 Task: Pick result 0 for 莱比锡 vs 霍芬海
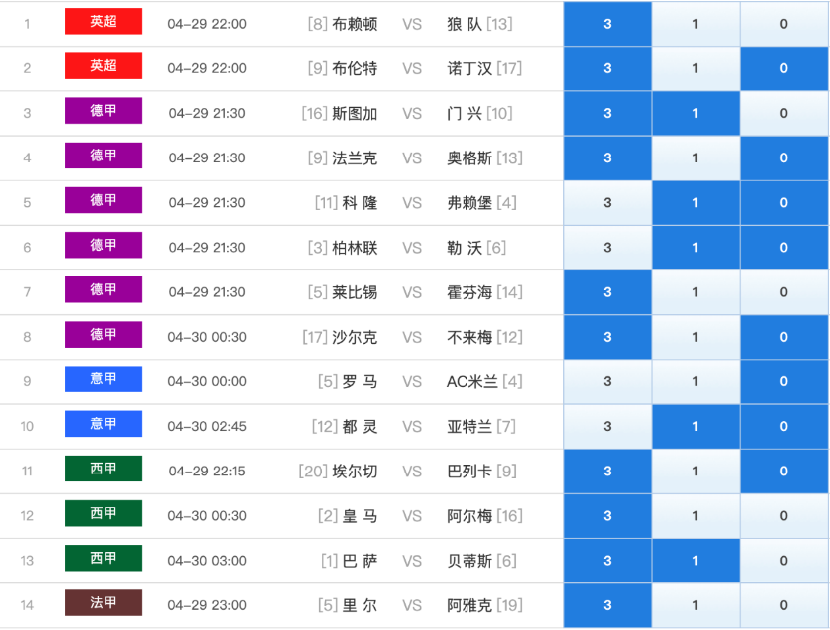coord(784,292)
